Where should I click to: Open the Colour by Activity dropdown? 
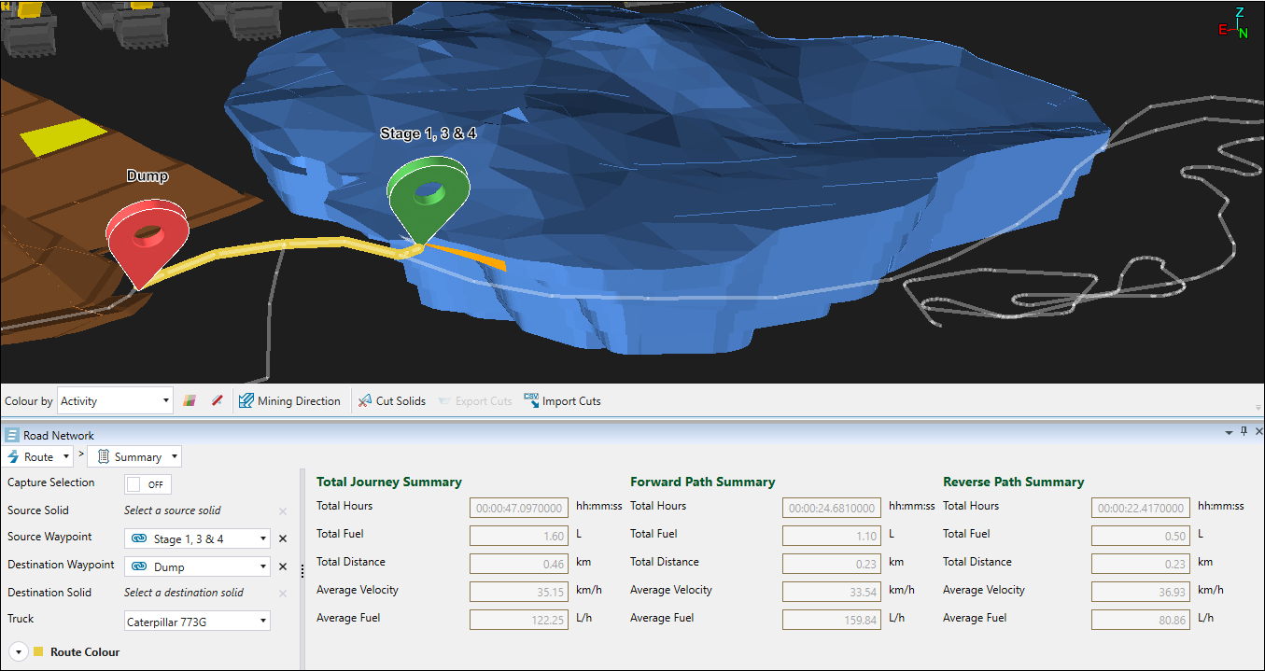(x=115, y=401)
